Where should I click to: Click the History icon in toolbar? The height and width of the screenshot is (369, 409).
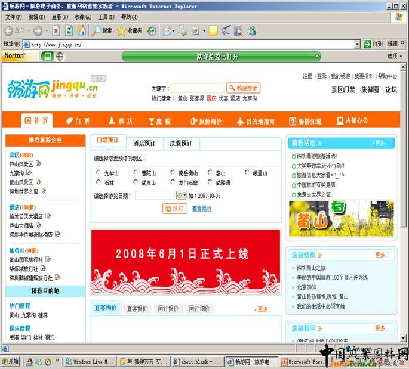tap(152, 30)
